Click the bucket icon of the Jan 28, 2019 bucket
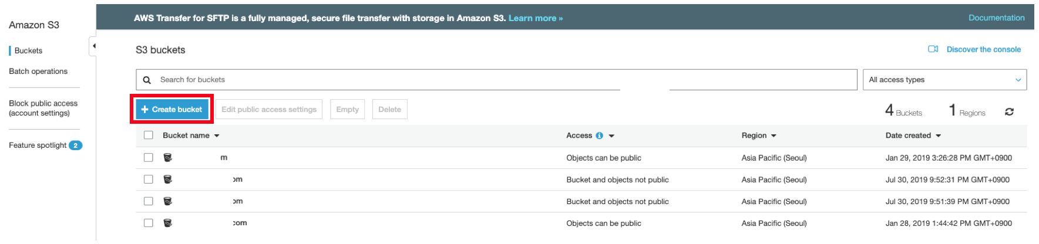 pyautogui.click(x=167, y=223)
